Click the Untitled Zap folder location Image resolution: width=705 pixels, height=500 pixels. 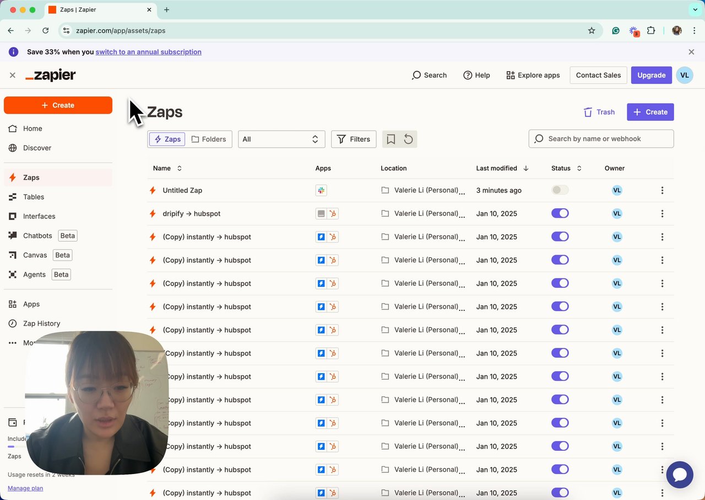(x=422, y=190)
